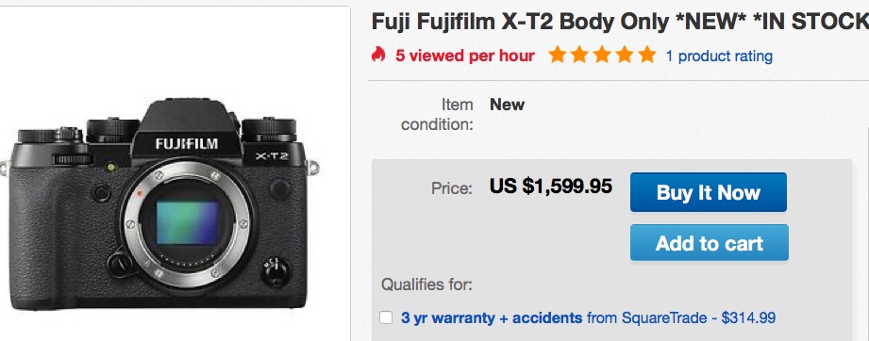Screen dimensions: 869x341
Task: Click the X-T2 badge on the camera photo
Action: pyautogui.click(x=272, y=156)
